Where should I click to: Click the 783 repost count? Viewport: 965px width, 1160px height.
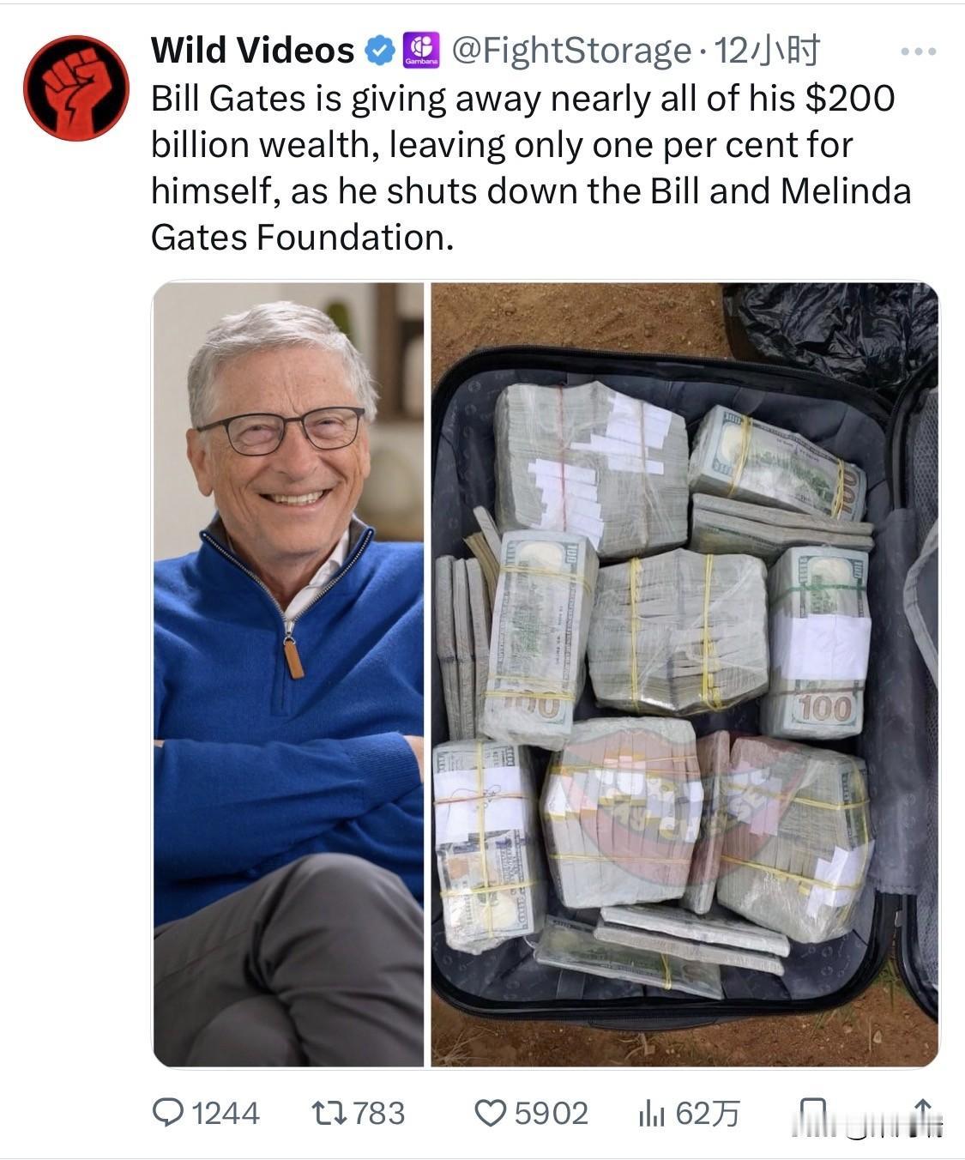[x=379, y=1114]
